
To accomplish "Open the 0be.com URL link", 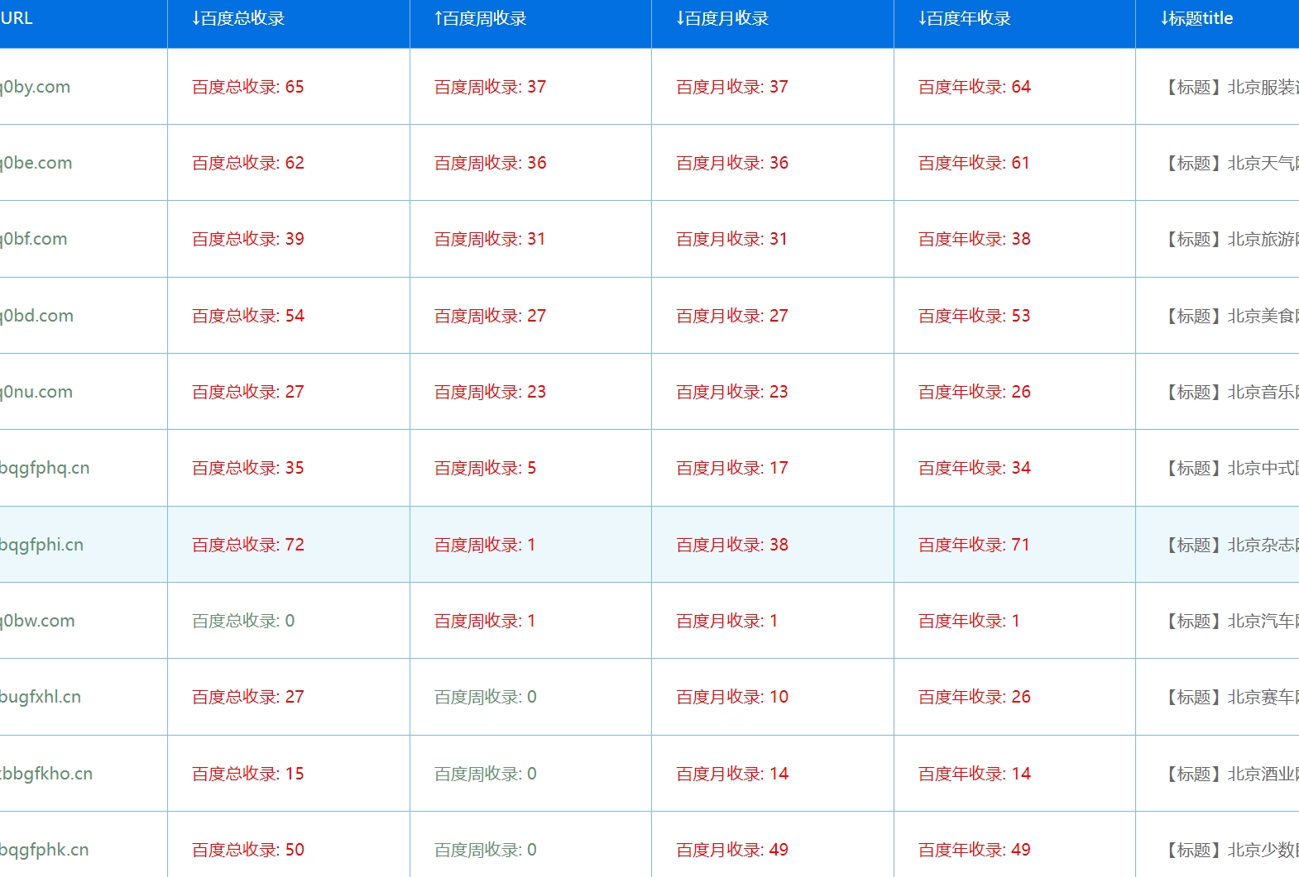I will (36, 163).
